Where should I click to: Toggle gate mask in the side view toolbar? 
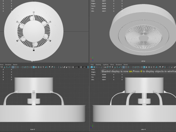[x=131, y=67]
